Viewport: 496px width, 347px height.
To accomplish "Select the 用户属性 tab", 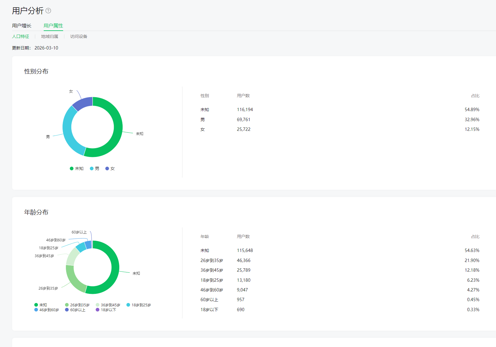I will point(53,26).
